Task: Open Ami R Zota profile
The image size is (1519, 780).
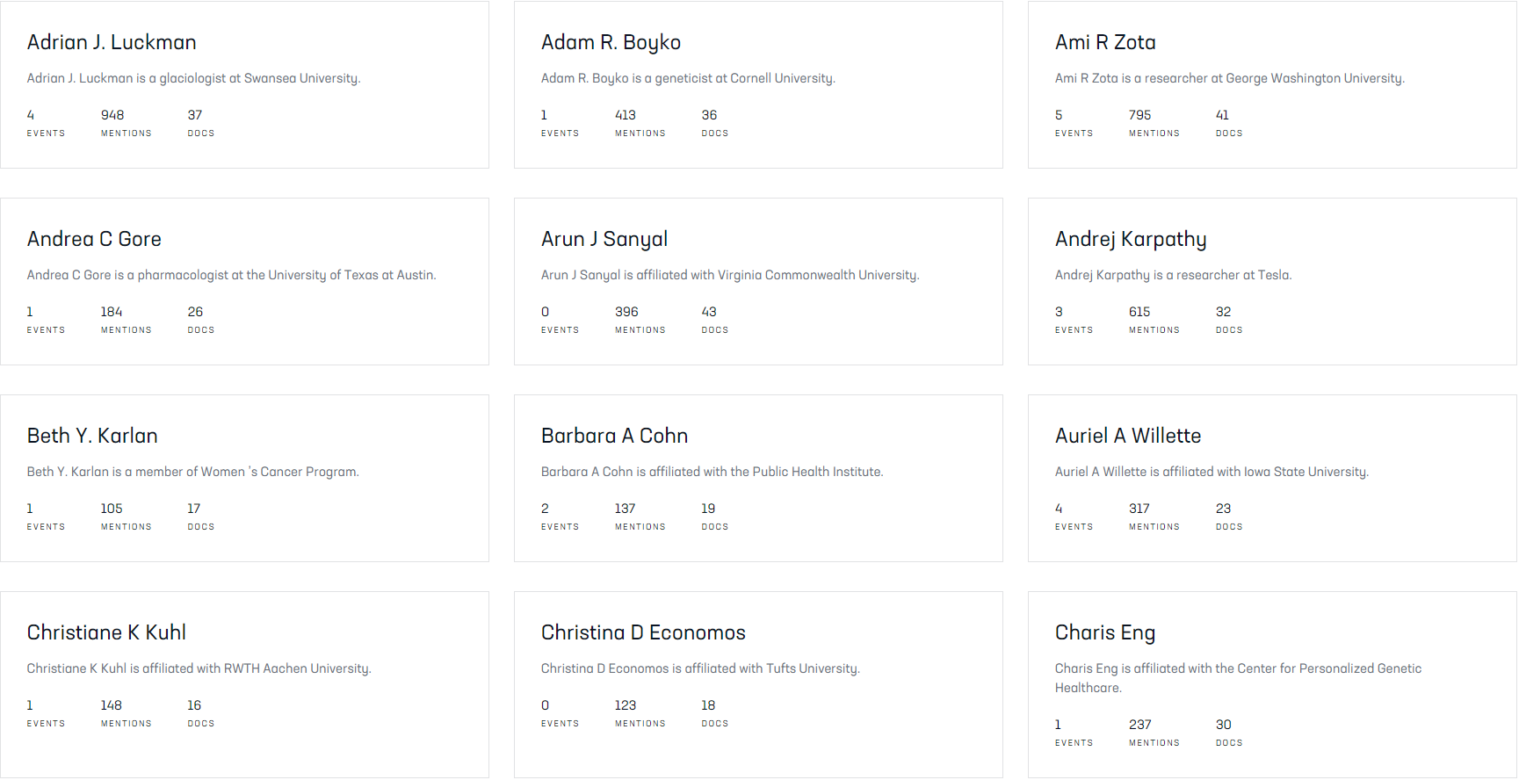Action: tap(1104, 42)
